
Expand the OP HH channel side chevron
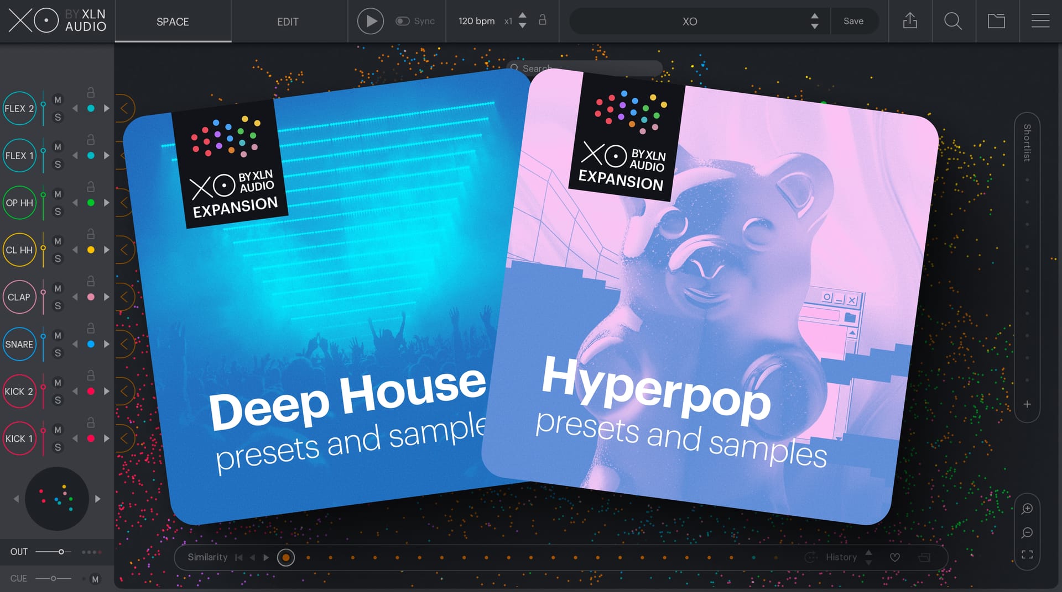124,203
